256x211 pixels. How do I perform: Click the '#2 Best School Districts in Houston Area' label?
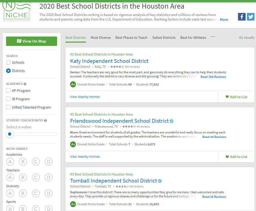click(x=101, y=114)
